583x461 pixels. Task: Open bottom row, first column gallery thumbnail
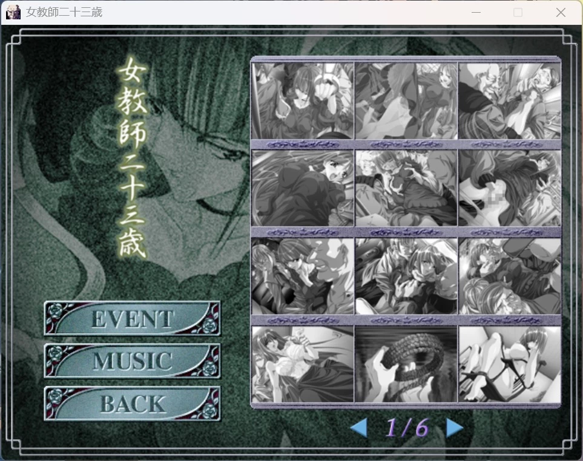tap(302, 364)
